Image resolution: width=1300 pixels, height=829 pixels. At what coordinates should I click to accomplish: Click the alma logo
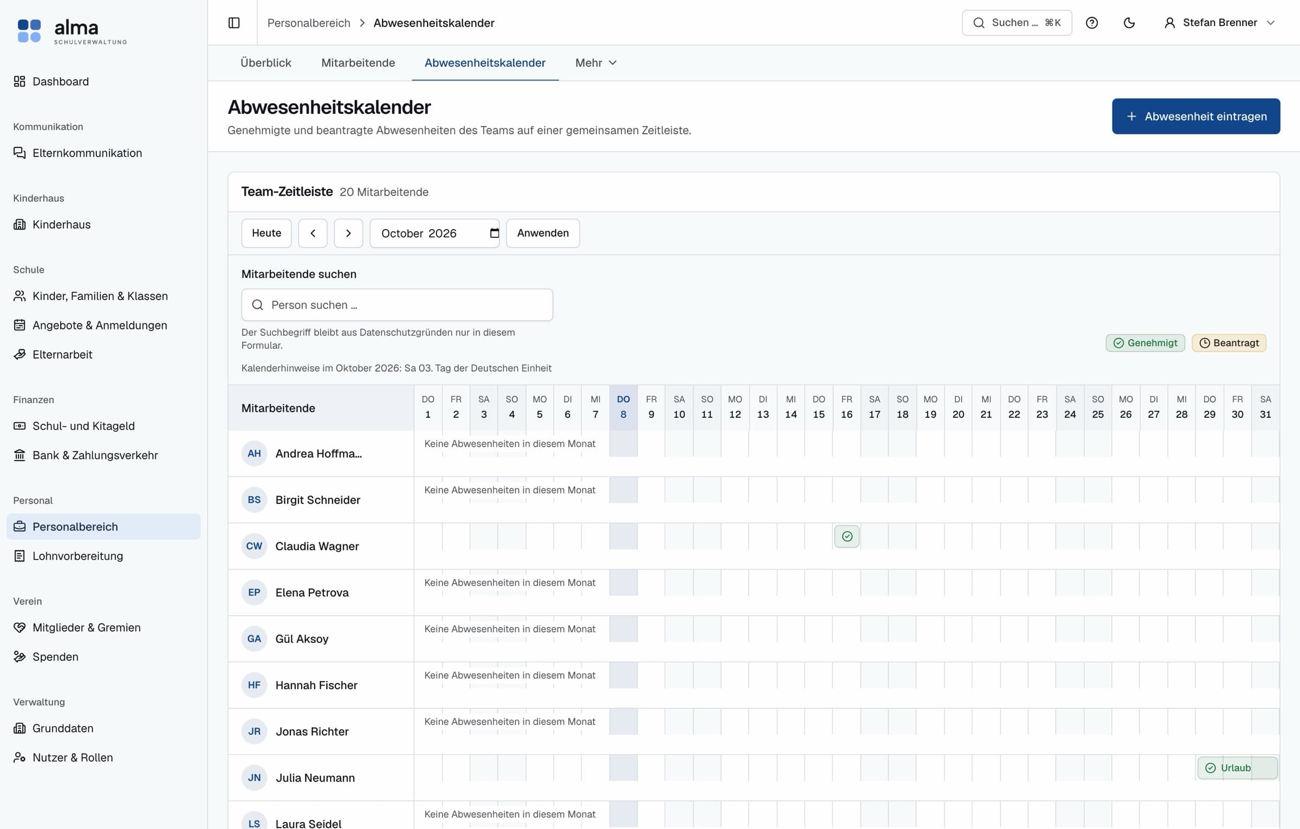(x=72, y=31)
